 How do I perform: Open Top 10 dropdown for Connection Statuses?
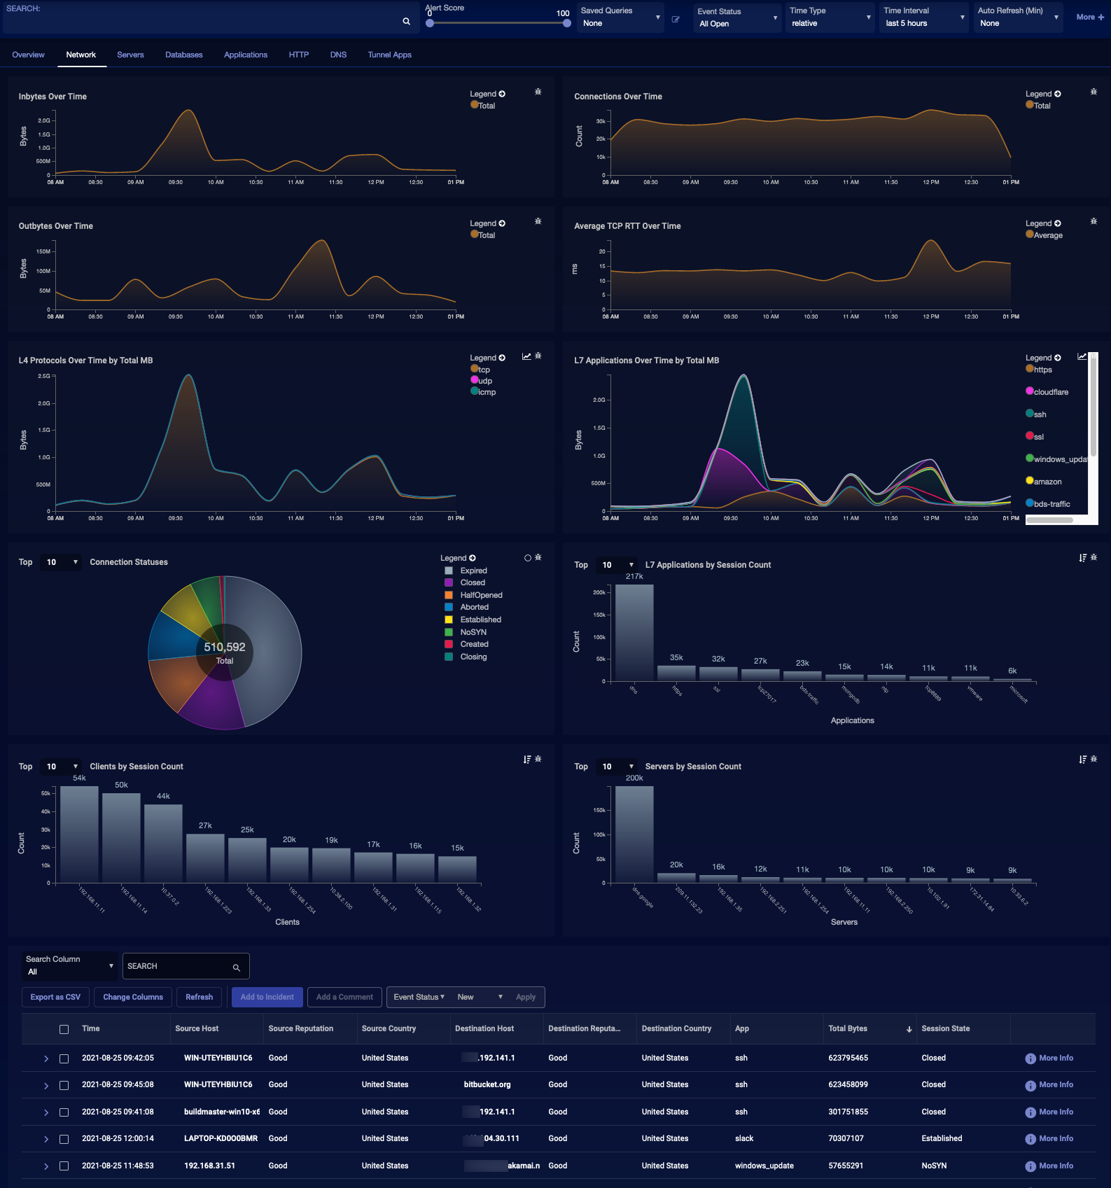click(61, 562)
